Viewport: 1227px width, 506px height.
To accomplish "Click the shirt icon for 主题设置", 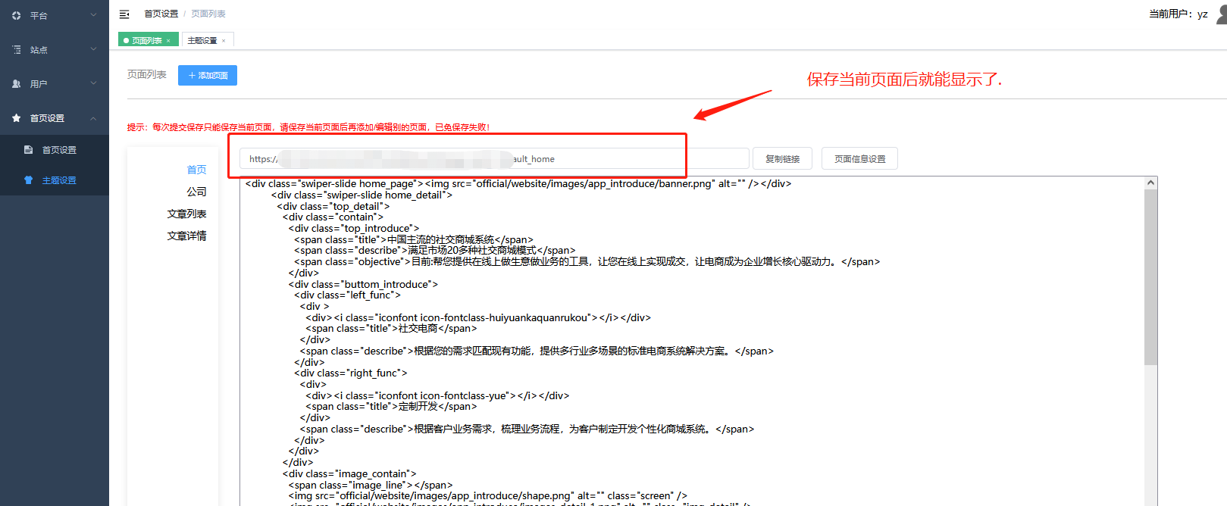I will coord(29,180).
